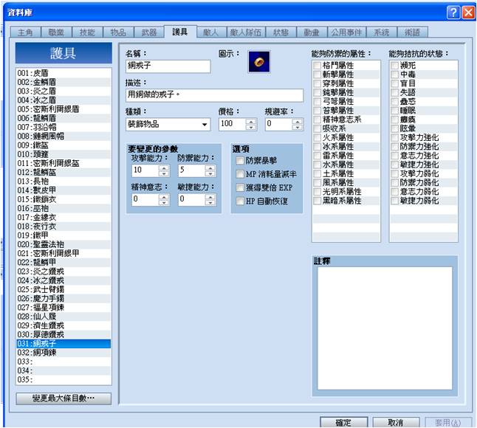Image resolution: width=477 pixels, height=428 pixels.
Task: Check 攻擊力強化 state checkbox
Action: pos(394,138)
